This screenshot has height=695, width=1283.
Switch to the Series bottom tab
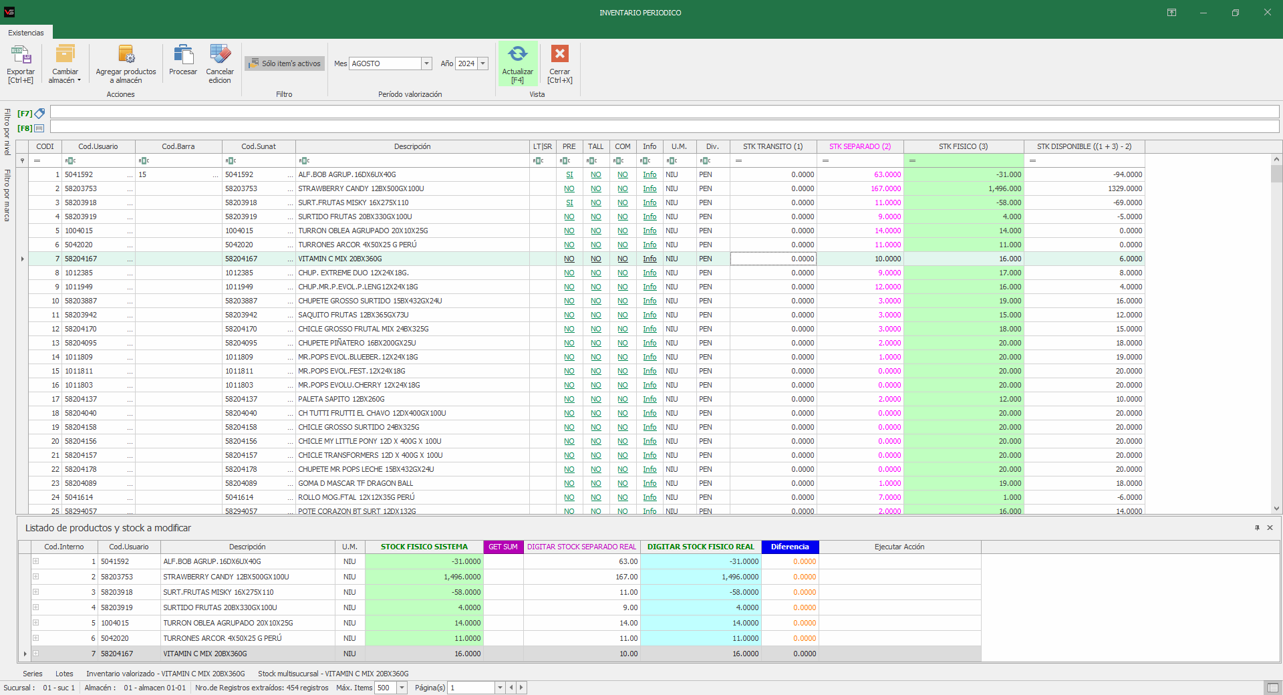coord(33,674)
